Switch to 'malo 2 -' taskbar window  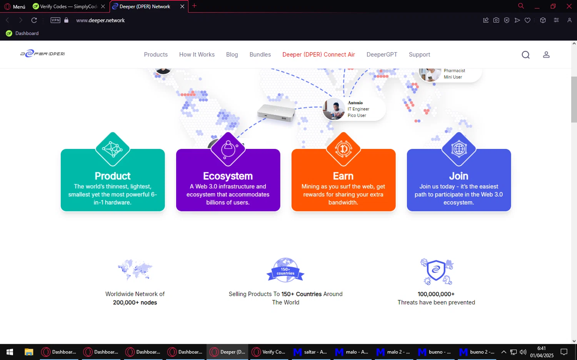[x=394, y=352]
